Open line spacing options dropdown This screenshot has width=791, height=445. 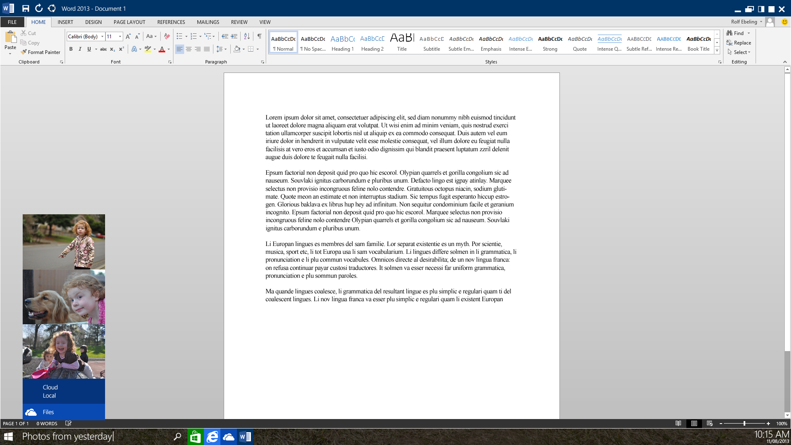click(221, 49)
